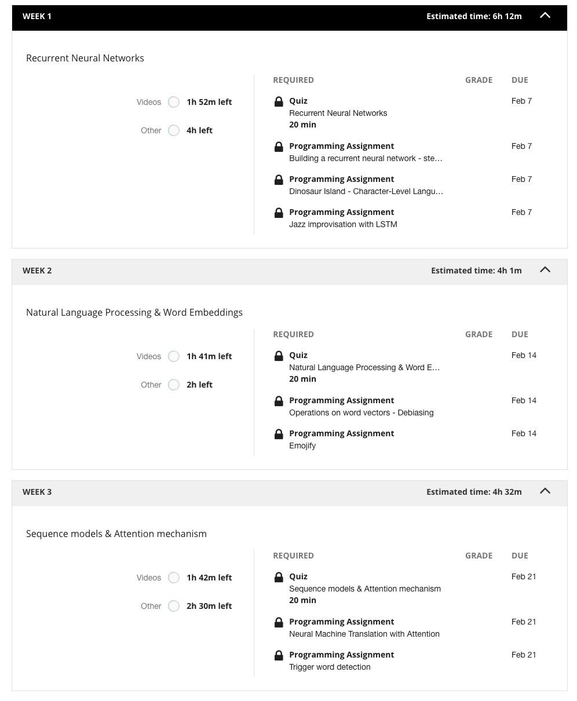Click lock icon next to Jazz improvisation assignment

[x=279, y=213]
